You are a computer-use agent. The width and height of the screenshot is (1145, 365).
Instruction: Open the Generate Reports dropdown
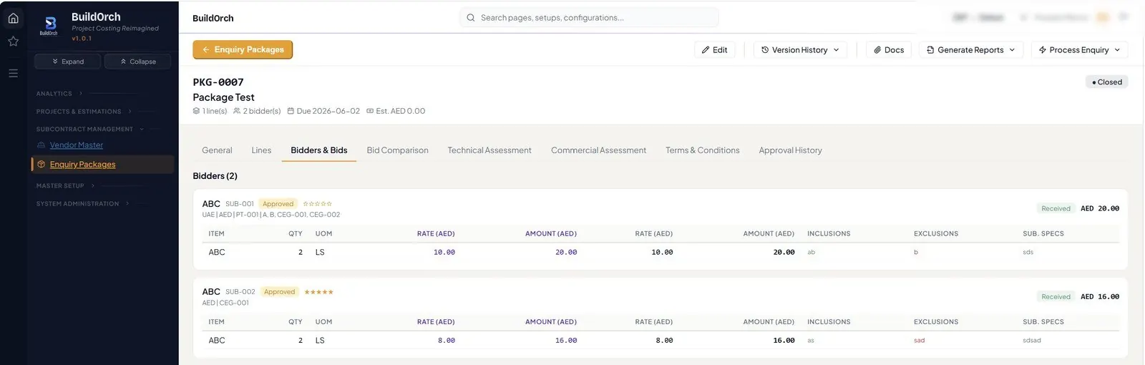pyautogui.click(x=970, y=50)
